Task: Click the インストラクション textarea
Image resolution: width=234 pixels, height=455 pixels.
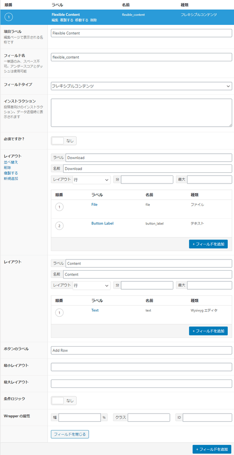Action: [141, 112]
